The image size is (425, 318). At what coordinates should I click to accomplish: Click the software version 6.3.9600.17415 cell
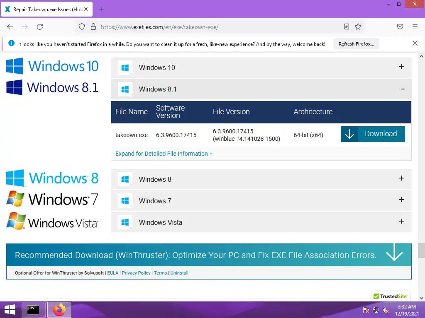click(176, 135)
